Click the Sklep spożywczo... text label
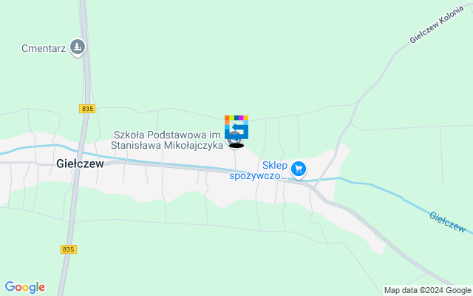Screen dimensions: 473x296 click(259, 170)
